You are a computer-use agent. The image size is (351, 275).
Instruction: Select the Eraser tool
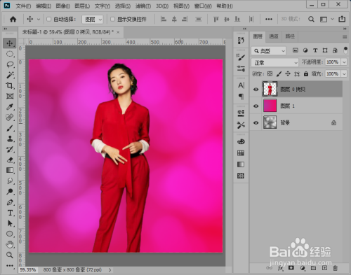10,160
